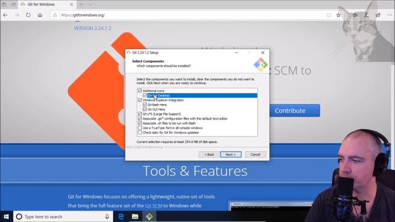
Task: Click the Git setup title bar icon
Action: [x=128, y=52]
